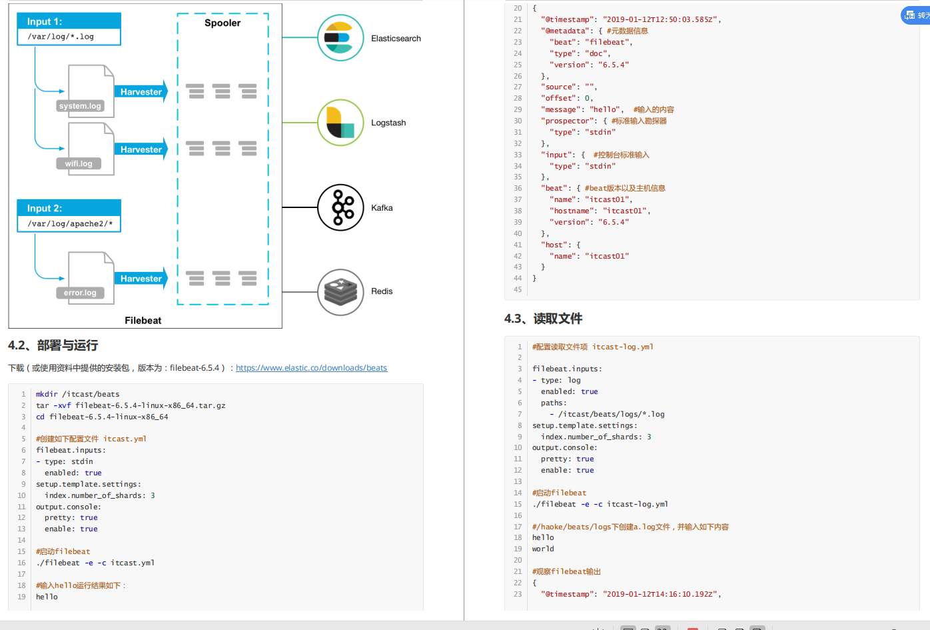Screen dimensions: 930x630
Task: Click the Logstash logo icon
Action: (x=340, y=123)
